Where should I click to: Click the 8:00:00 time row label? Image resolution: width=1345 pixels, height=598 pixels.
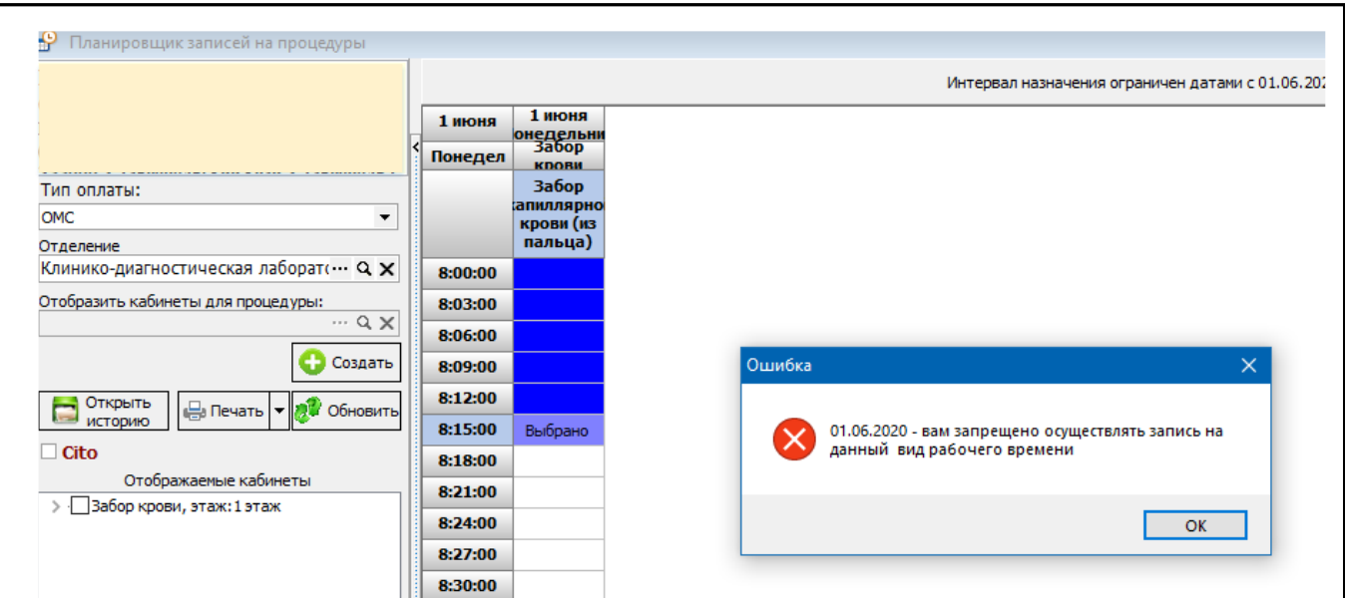click(x=467, y=273)
